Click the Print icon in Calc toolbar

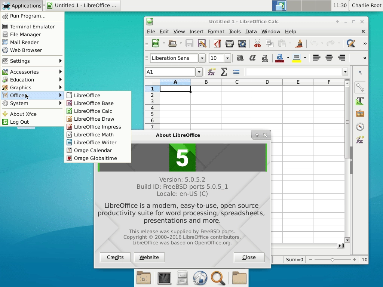pos(229,43)
